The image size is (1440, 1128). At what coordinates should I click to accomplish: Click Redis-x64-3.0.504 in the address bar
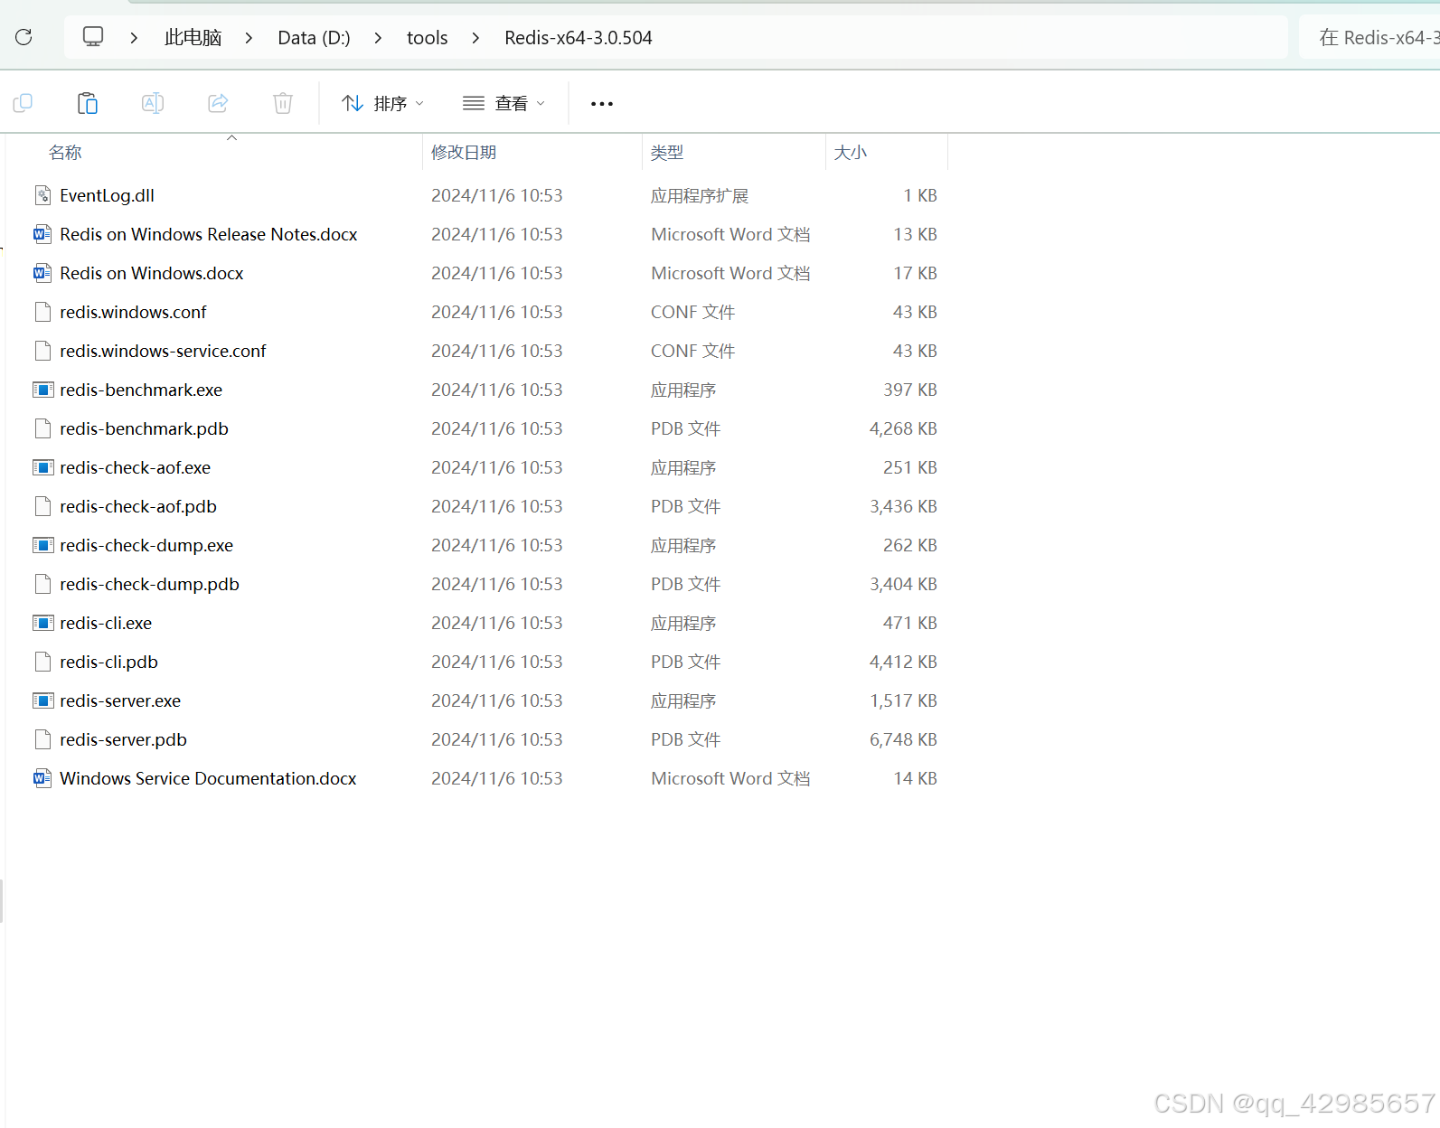(579, 38)
